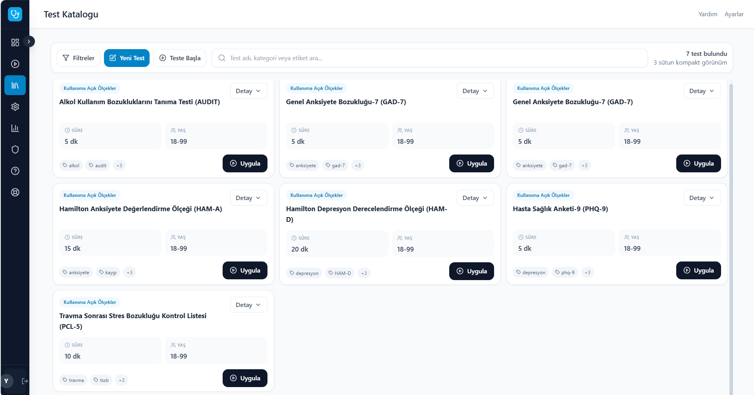754x395 pixels.
Task: Click the 3 sütun kompakt görünüm text
Action: (690, 62)
